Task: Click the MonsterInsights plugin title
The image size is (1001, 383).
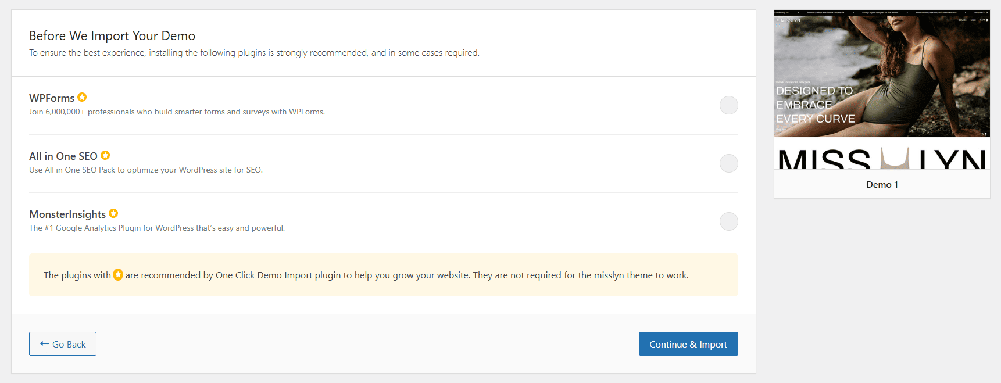Action: 67,214
